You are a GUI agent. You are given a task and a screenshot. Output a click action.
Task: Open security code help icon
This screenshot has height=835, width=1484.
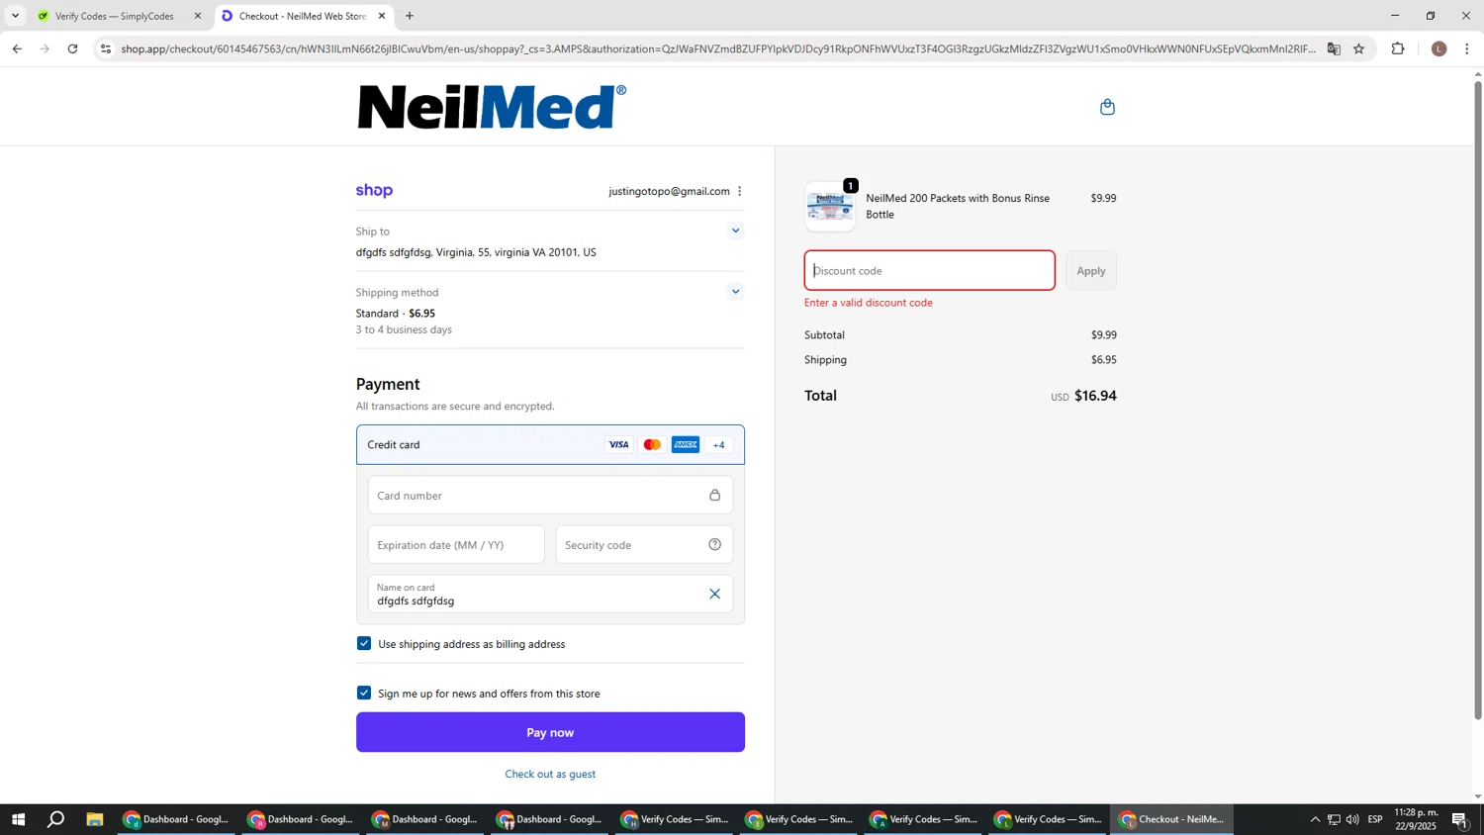[x=714, y=545]
